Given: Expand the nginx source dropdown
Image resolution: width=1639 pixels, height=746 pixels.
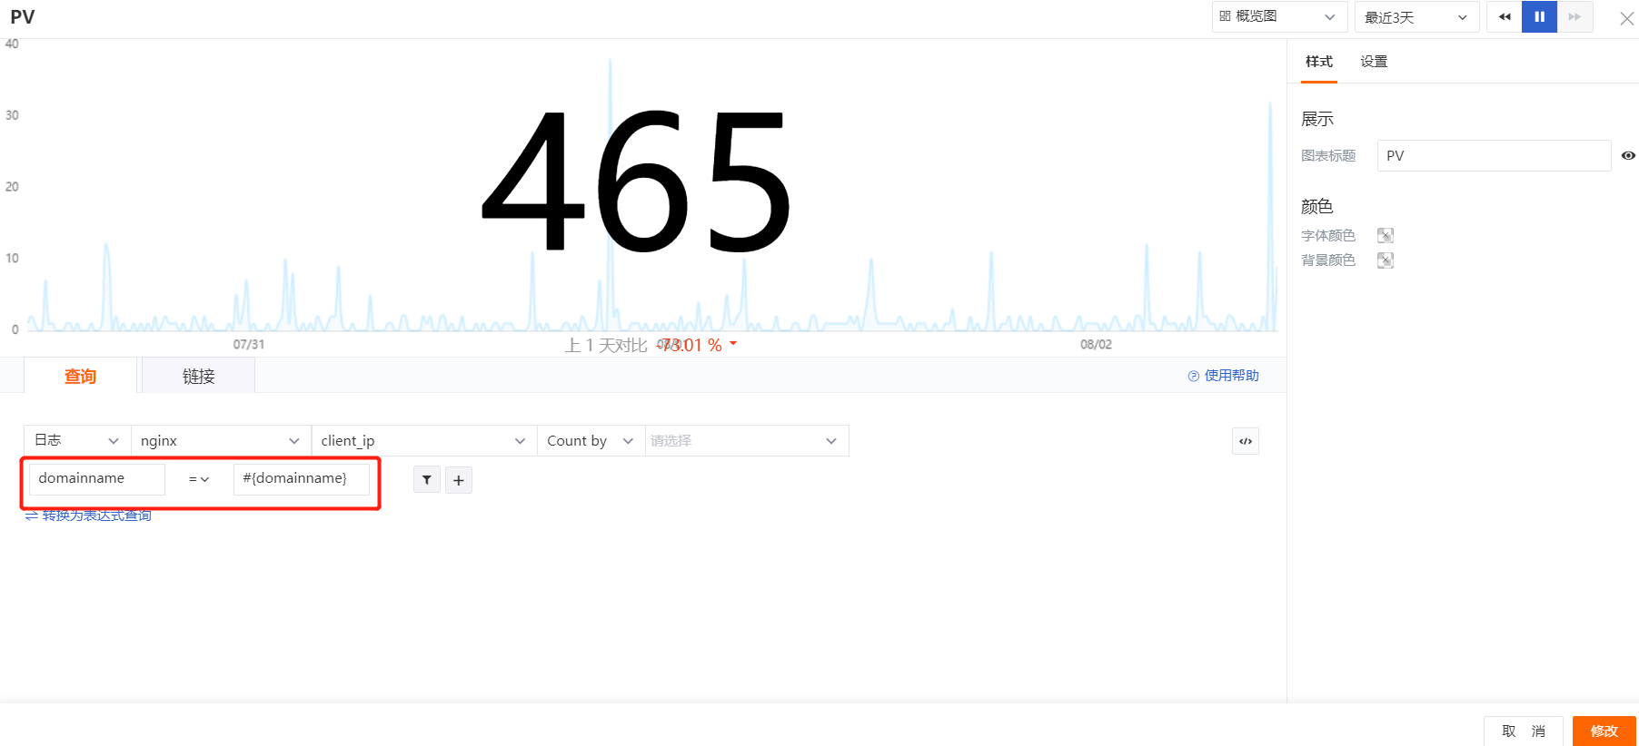Looking at the screenshot, I should coord(221,441).
